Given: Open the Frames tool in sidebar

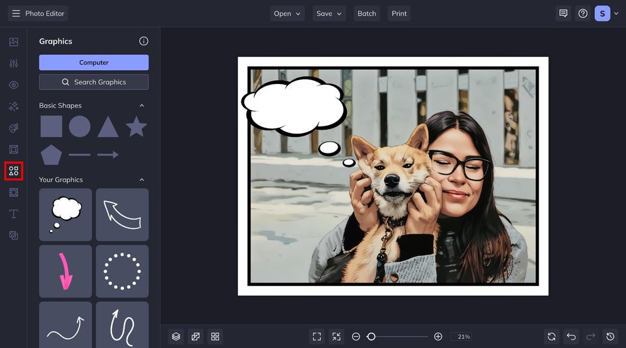Looking at the screenshot, I should point(13,150).
